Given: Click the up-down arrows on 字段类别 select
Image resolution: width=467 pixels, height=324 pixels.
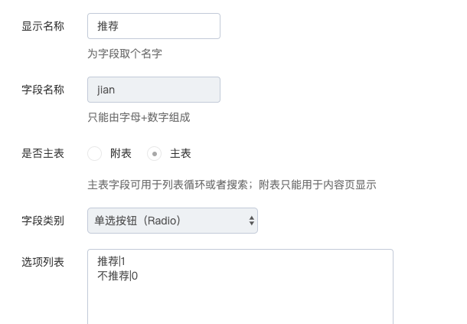Looking at the screenshot, I should click(252, 221).
